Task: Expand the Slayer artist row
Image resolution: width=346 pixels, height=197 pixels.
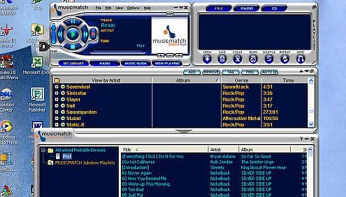Action: (57, 99)
